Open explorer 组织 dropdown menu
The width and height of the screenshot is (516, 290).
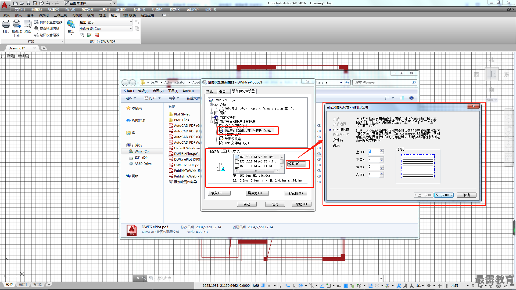coord(131,98)
